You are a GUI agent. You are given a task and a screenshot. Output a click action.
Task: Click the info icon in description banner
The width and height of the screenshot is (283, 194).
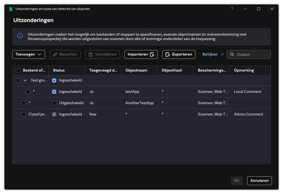coord(20,36)
